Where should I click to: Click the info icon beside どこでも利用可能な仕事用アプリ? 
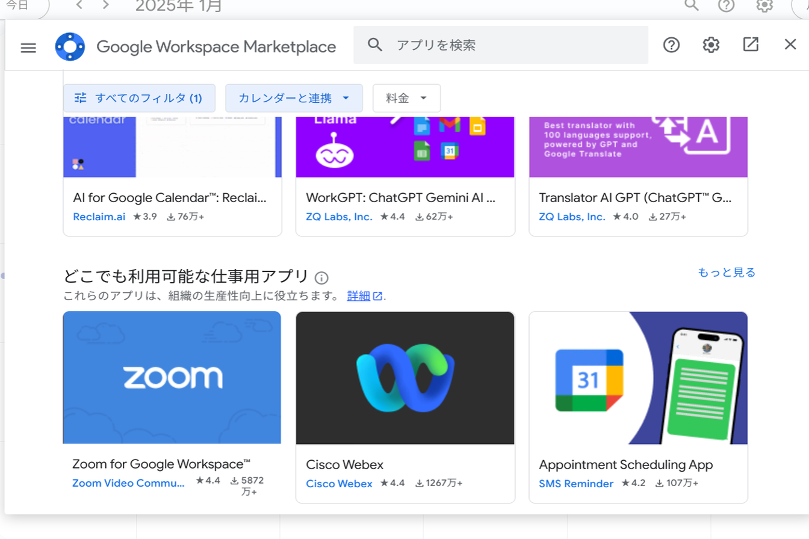click(x=322, y=278)
